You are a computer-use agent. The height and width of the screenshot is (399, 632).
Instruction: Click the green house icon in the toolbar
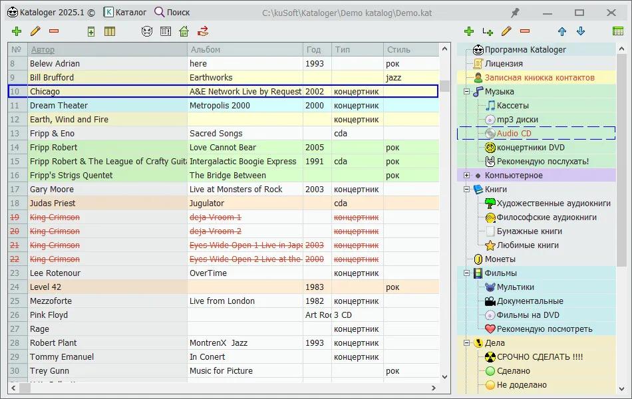(184, 31)
